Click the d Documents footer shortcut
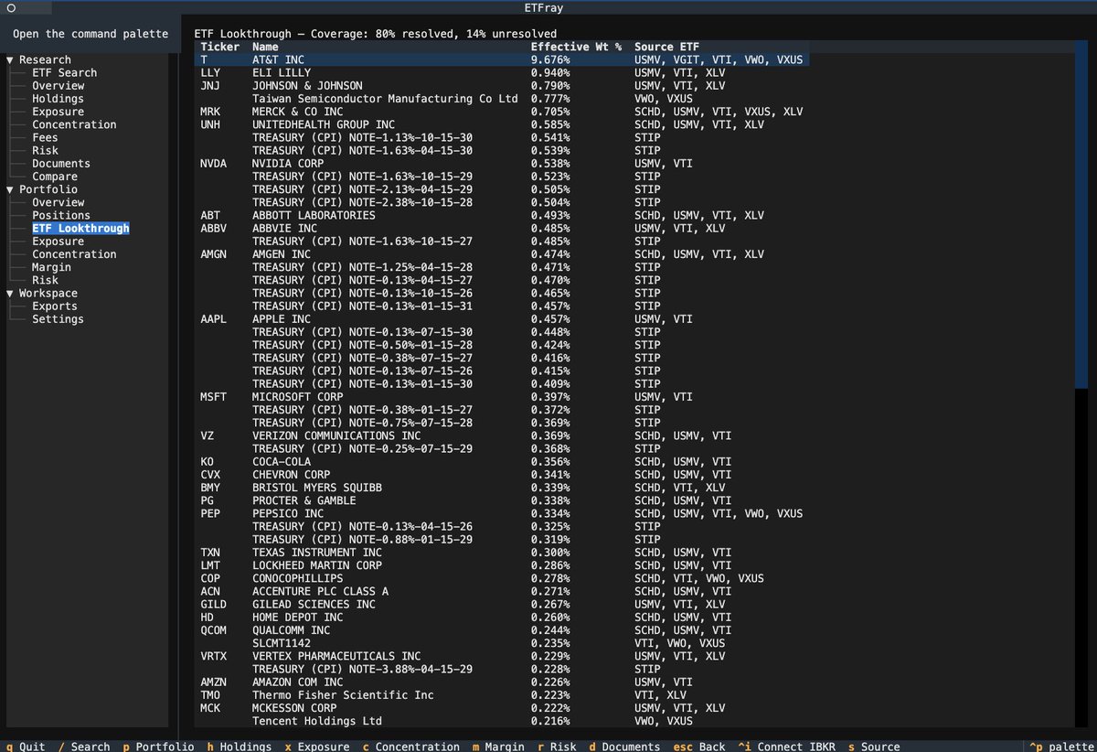The width and height of the screenshot is (1097, 752). point(625,747)
